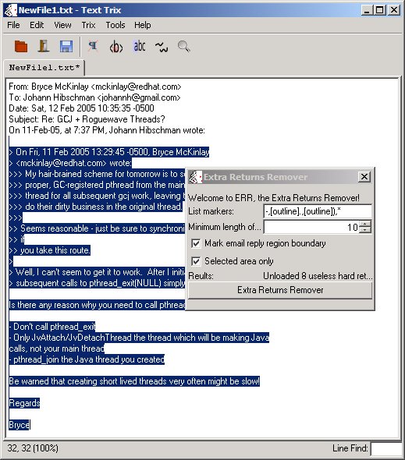Click the abc text tool icon
This screenshot has width=405, height=460.
(139, 46)
